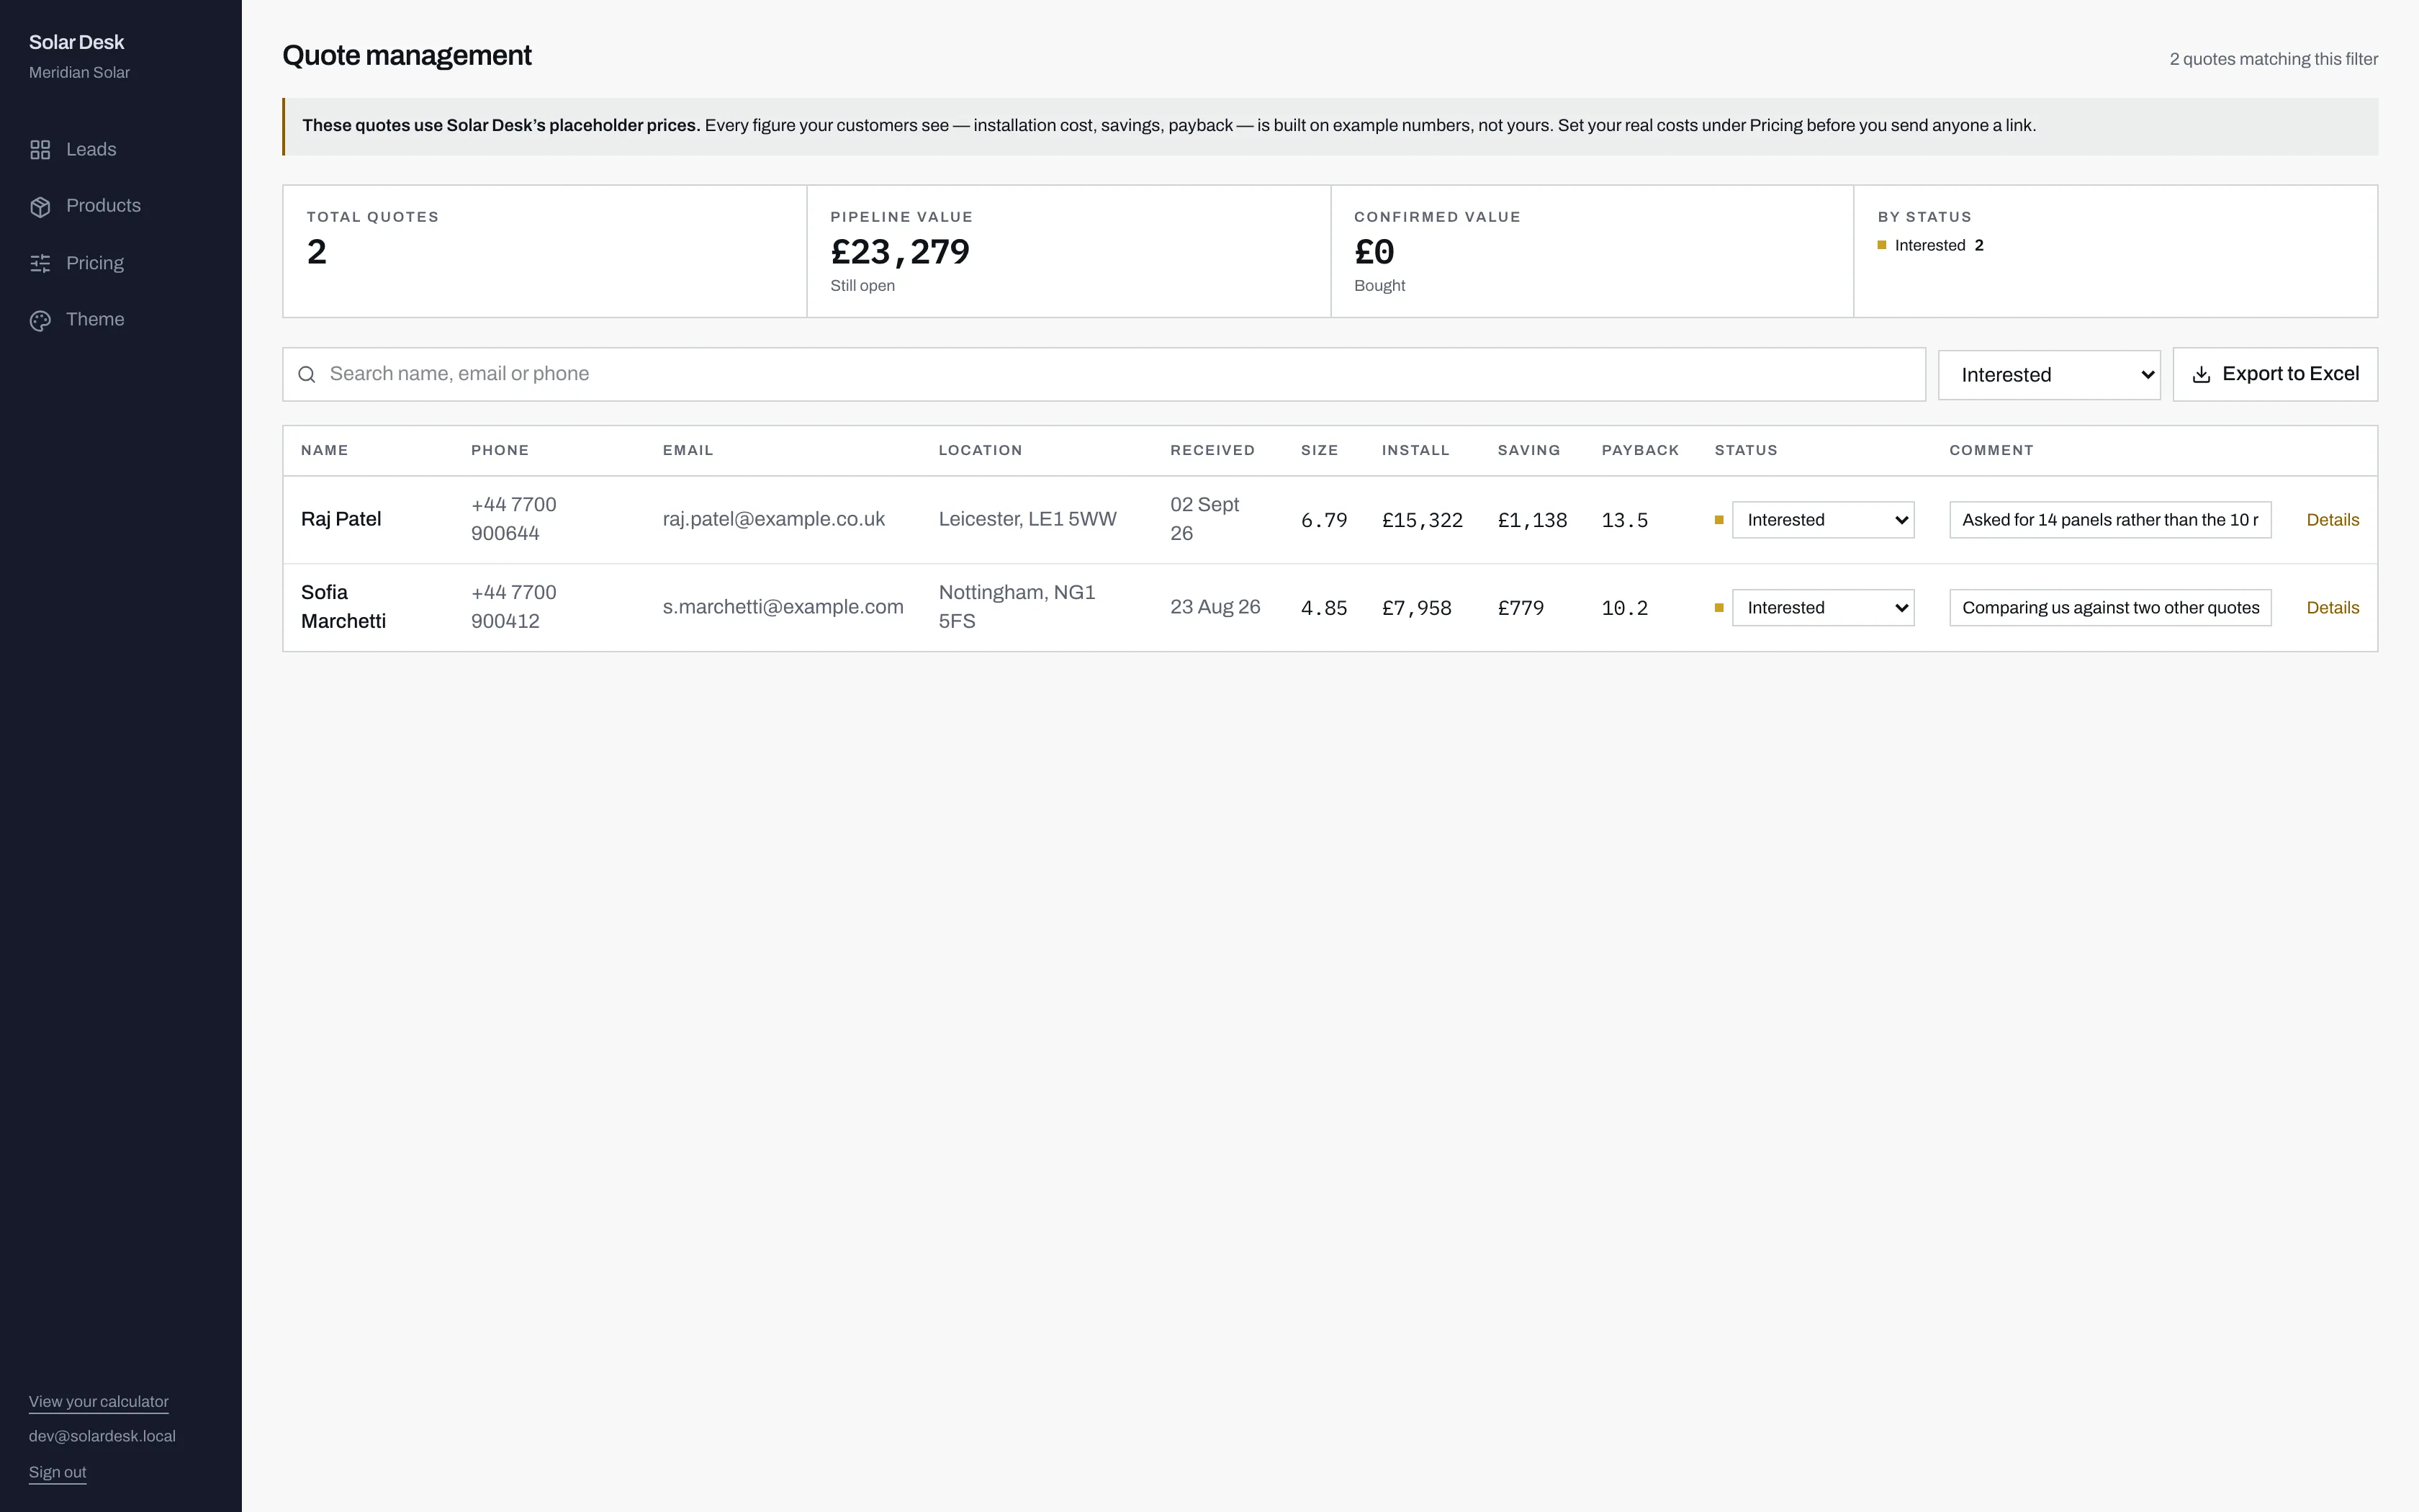Select the name Sofia Marchetti
2419x1512 pixels.
click(343, 607)
